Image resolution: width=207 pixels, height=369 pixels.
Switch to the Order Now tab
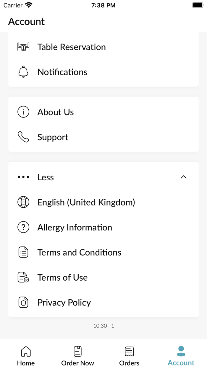tap(77, 356)
